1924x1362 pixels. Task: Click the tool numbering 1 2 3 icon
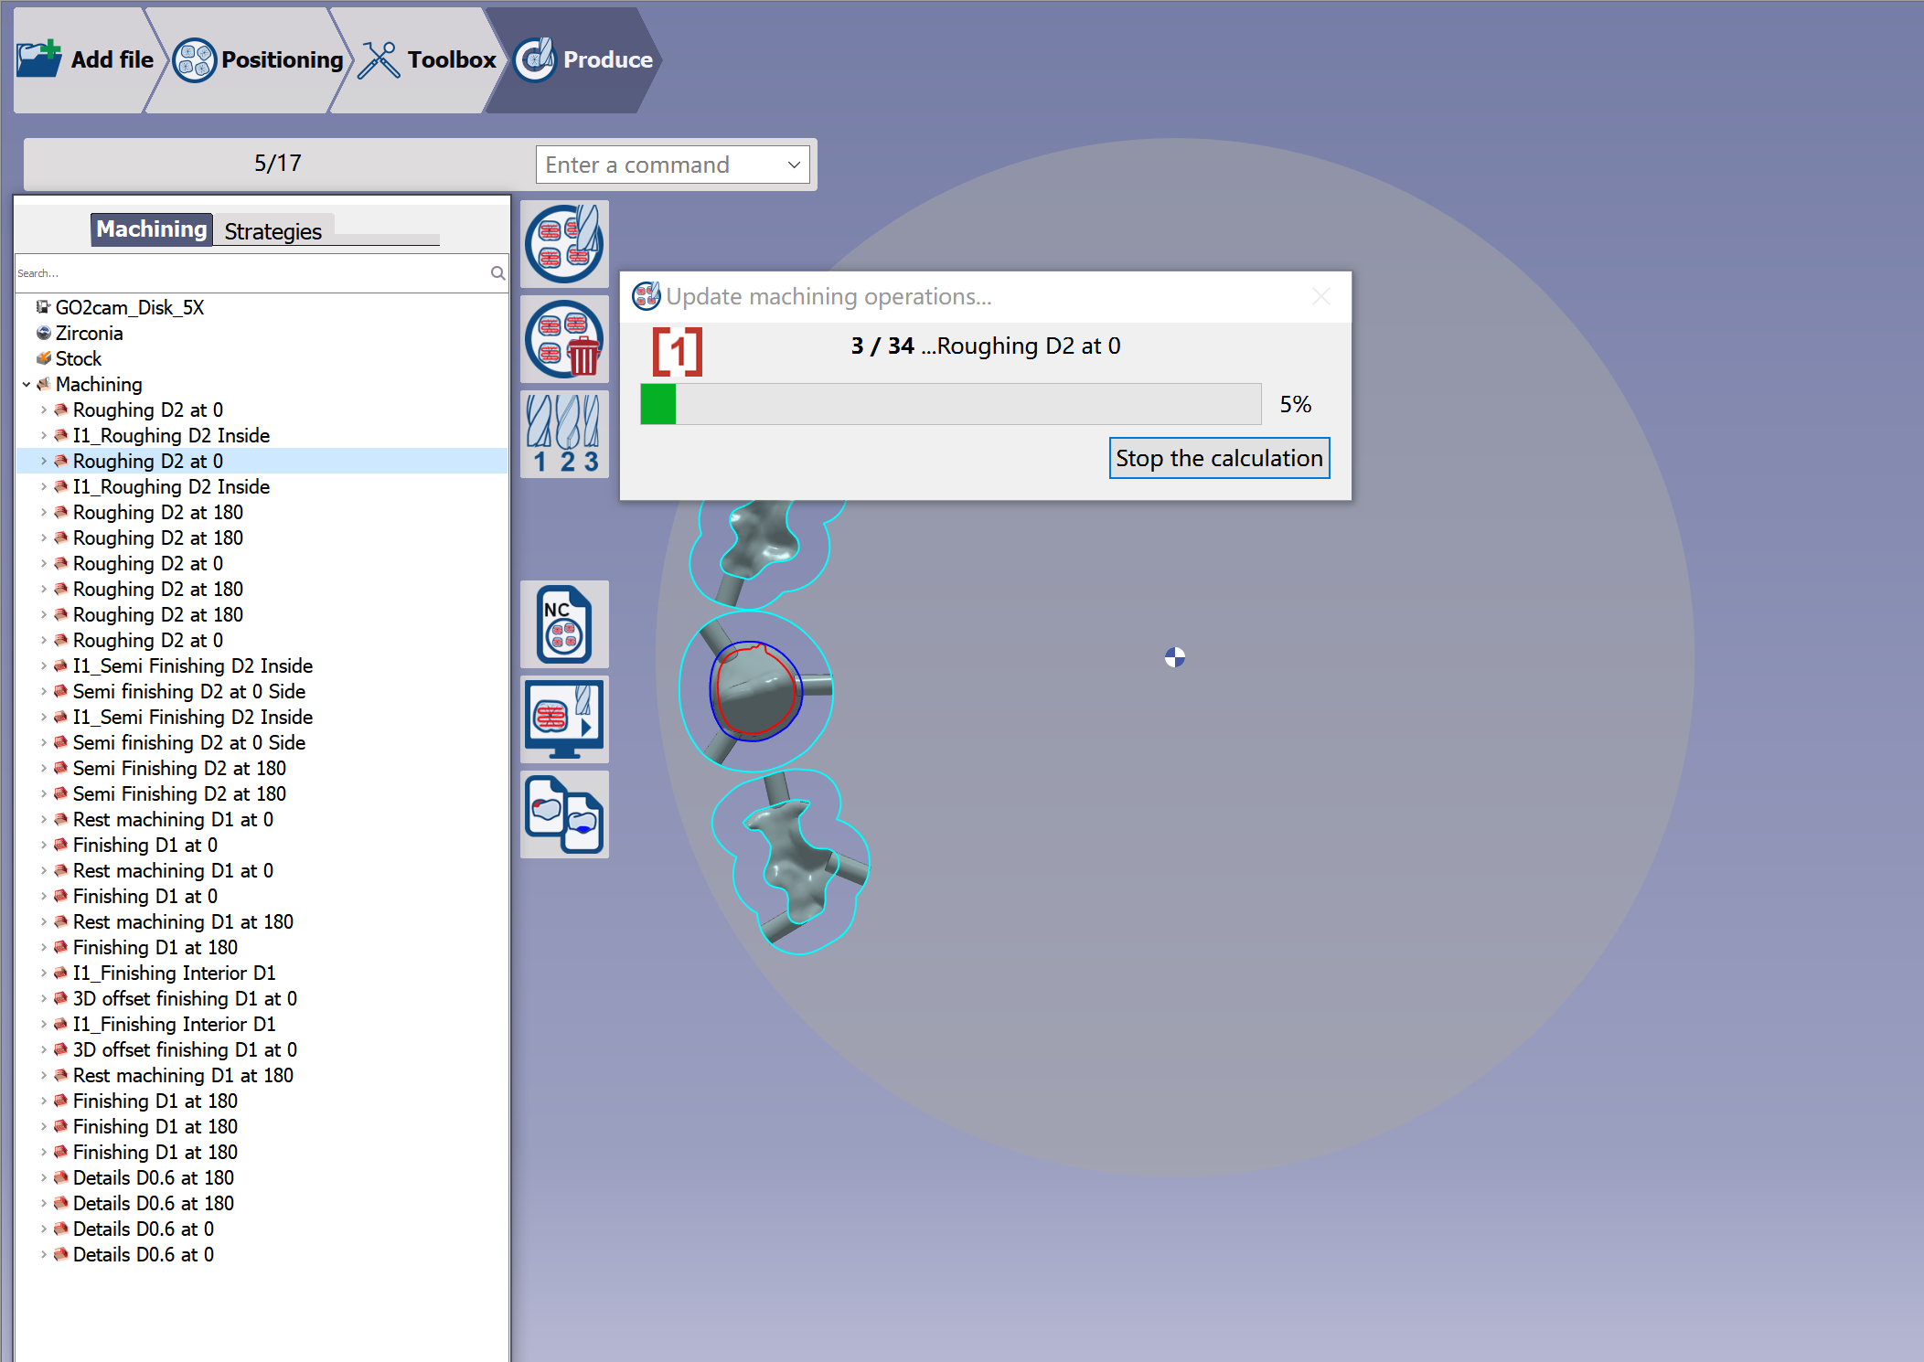coord(564,434)
